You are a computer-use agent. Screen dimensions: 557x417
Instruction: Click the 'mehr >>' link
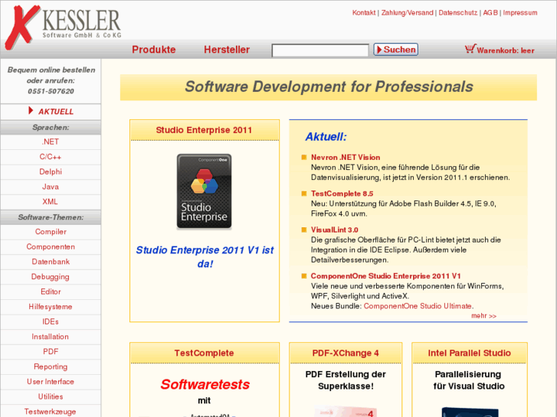483,316
